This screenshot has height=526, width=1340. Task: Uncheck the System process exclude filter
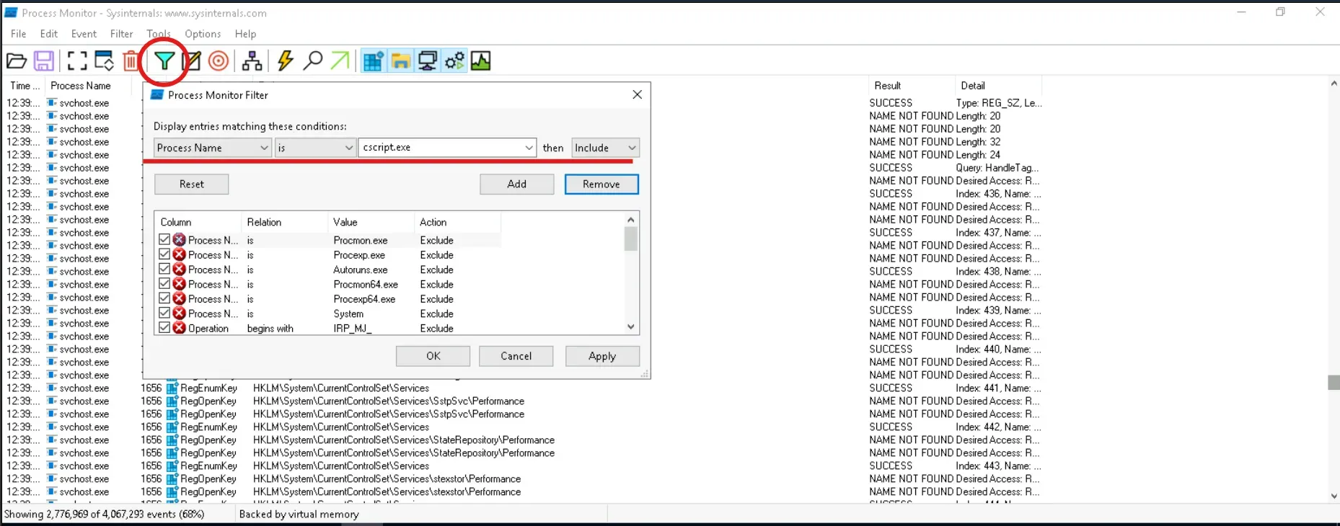click(x=164, y=313)
